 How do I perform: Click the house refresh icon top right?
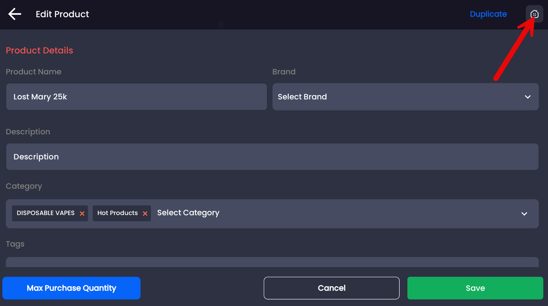(x=534, y=14)
